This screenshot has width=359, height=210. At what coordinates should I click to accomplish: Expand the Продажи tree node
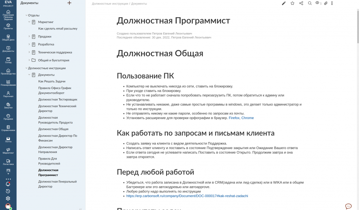coord(29,36)
